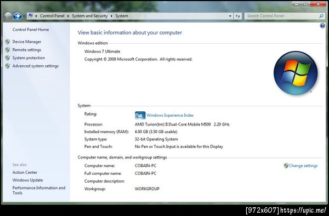
Task: Refresh the page with the refresh icon
Action: 238,16
